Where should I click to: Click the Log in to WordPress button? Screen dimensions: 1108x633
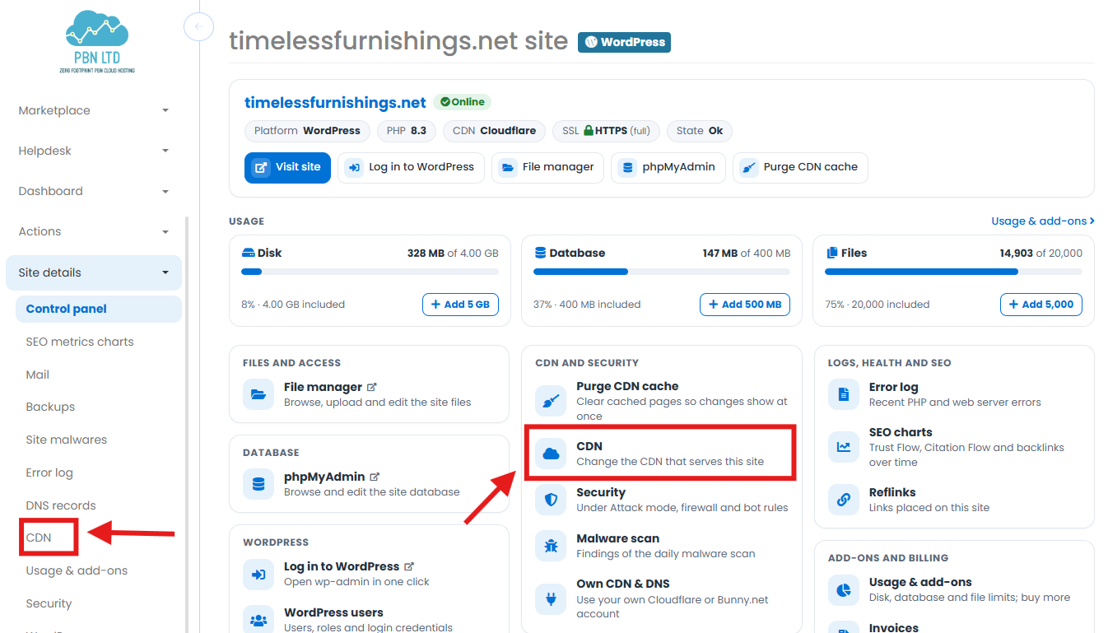[x=411, y=167]
